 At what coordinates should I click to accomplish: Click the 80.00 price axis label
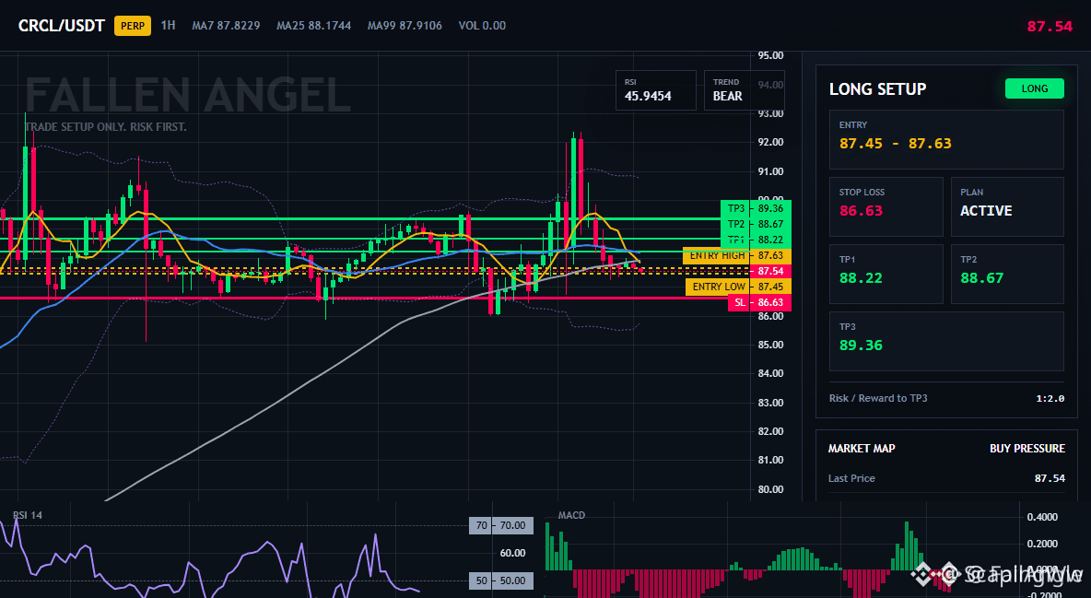(x=771, y=489)
